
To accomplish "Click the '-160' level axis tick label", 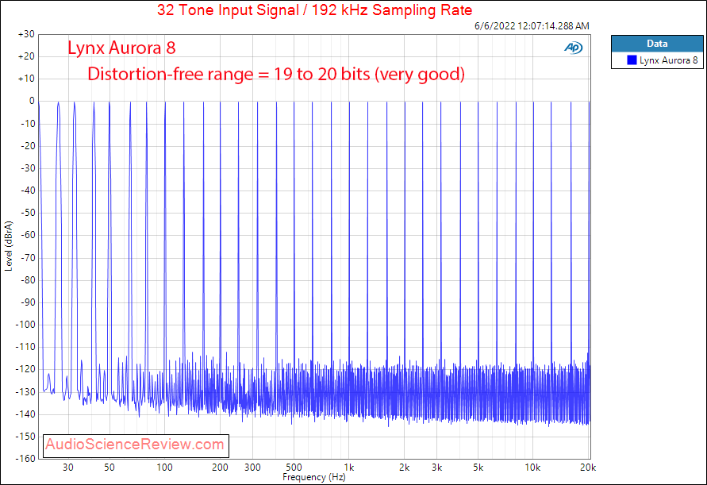I will (25, 458).
